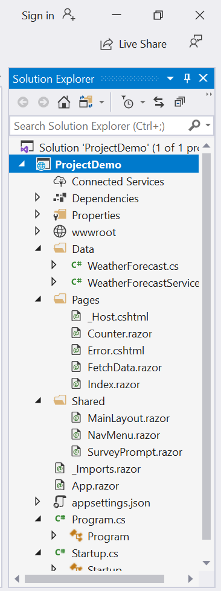Click the Properties wrench folder icon

(60, 216)
